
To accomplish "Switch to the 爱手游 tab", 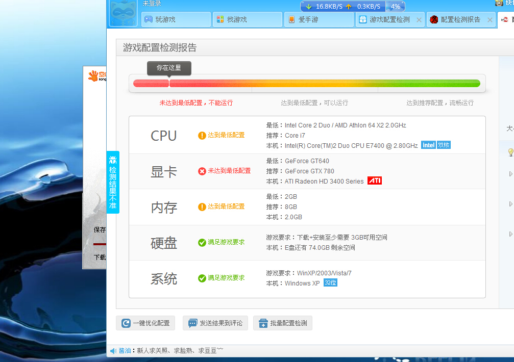I will coord(319,20).
